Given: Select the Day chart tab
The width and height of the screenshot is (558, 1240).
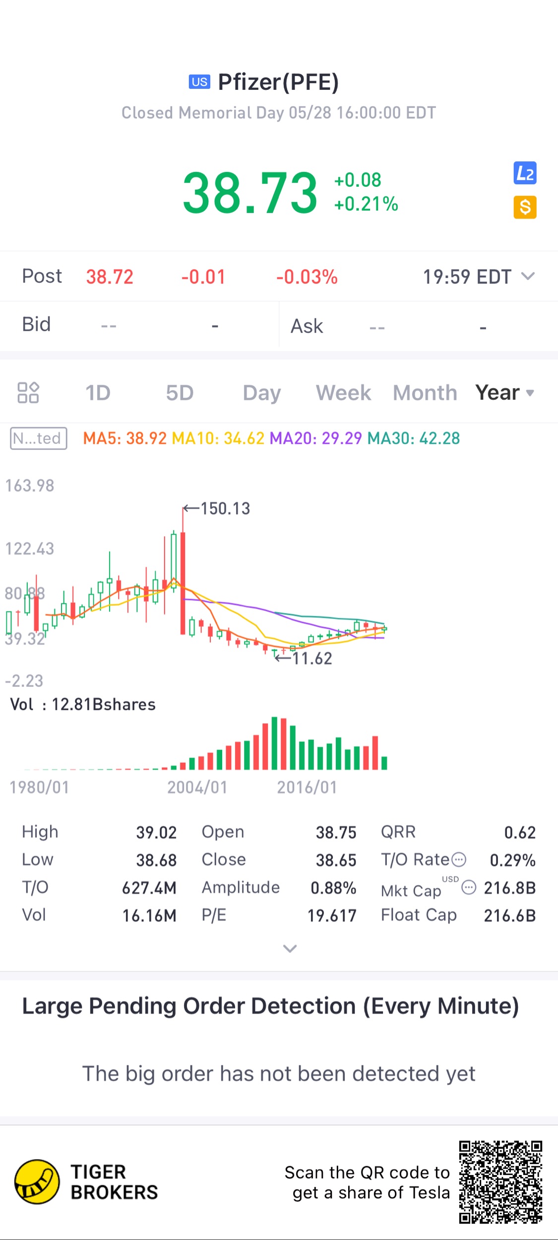Looking at the screenshot, I should [x=262, y=393].
